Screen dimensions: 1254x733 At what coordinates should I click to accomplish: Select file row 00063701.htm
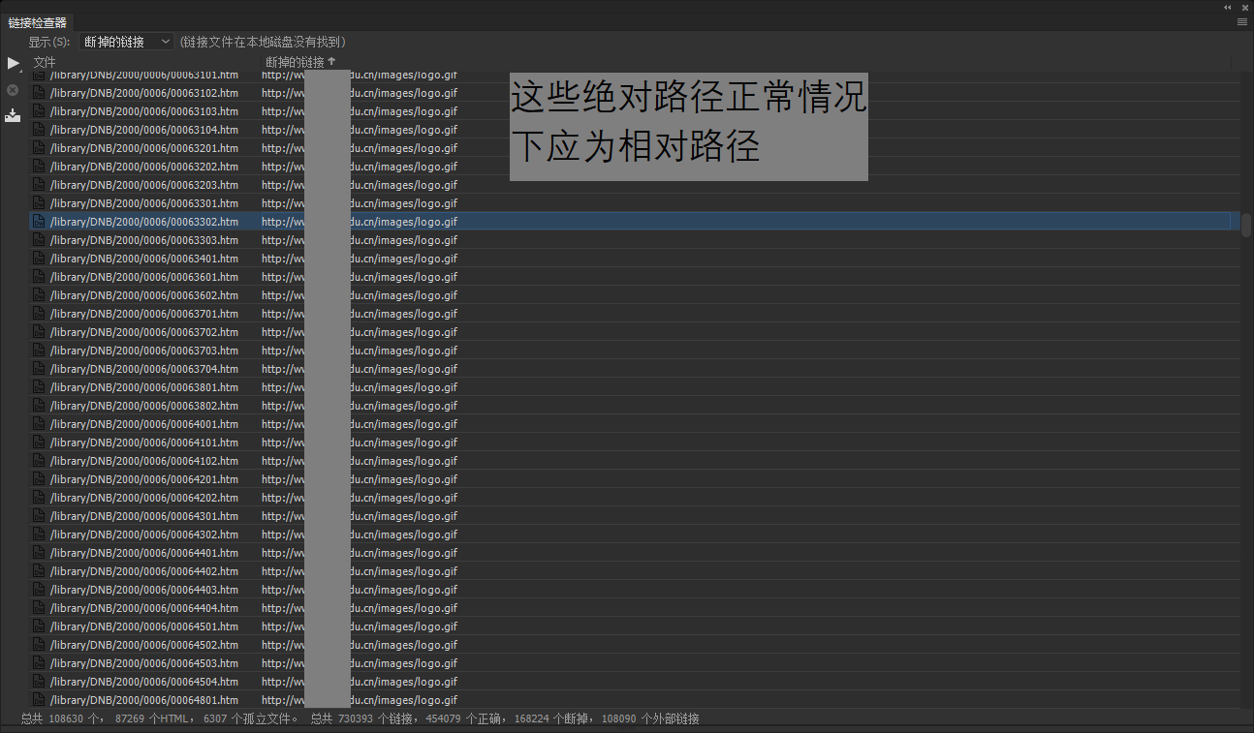[635, 314]
